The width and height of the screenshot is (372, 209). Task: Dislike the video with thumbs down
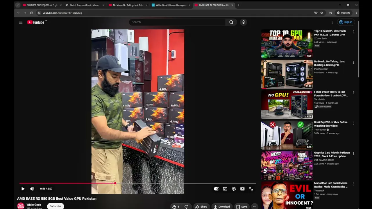click(187, 207)
